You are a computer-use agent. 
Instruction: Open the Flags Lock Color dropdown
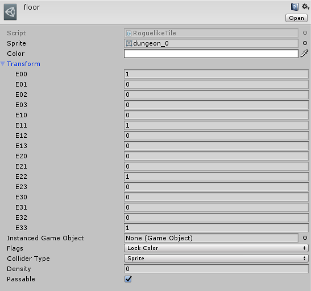coord(216,248)
